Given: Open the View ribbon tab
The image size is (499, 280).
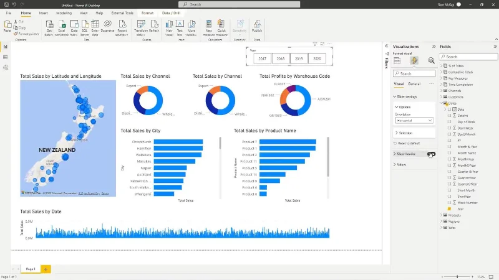Looking at the screenshot, I should click(84, 13).
